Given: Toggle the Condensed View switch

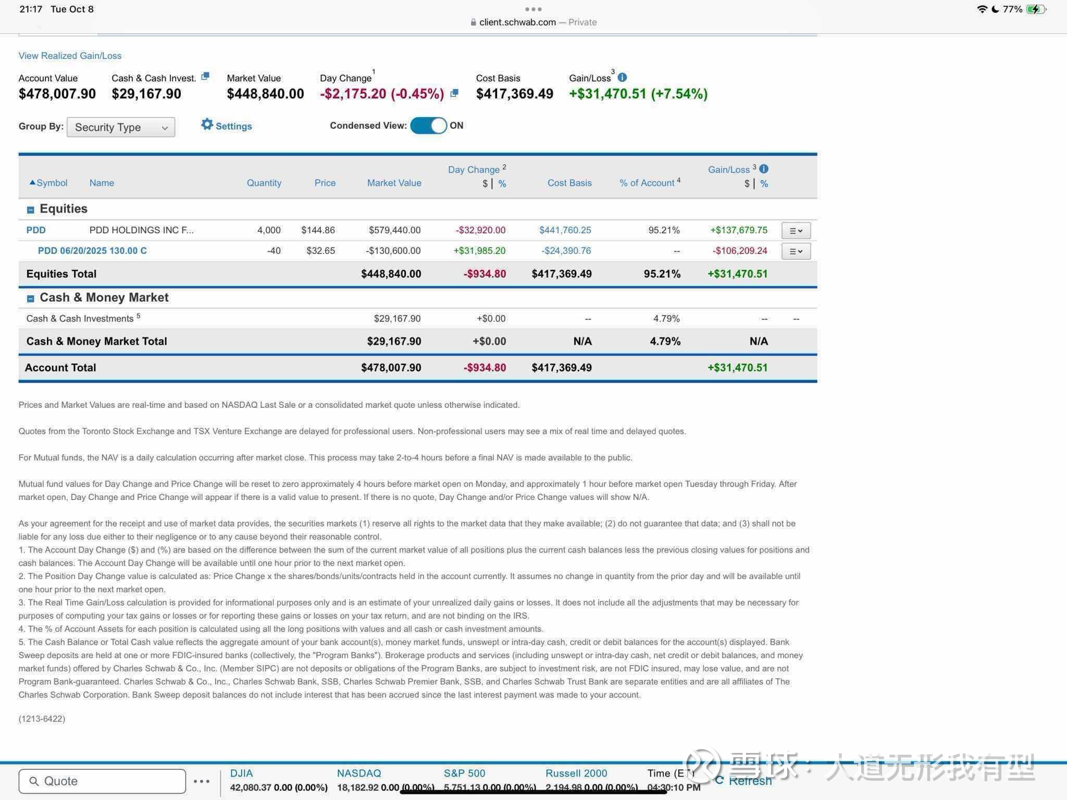Looking at the screenshot, I should click(x=428, y=126).
